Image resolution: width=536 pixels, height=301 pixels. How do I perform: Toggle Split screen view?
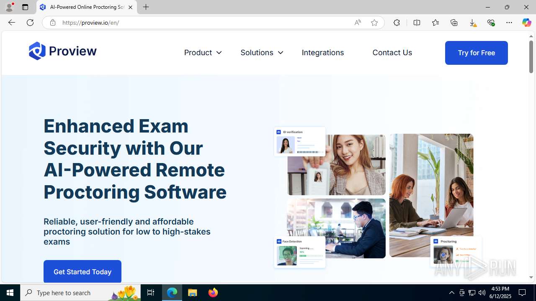(417, 23)
